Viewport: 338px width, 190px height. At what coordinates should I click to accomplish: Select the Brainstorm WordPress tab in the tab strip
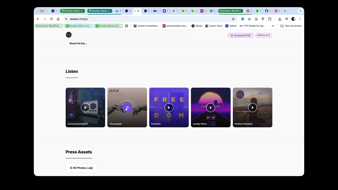tap(231, 11)
